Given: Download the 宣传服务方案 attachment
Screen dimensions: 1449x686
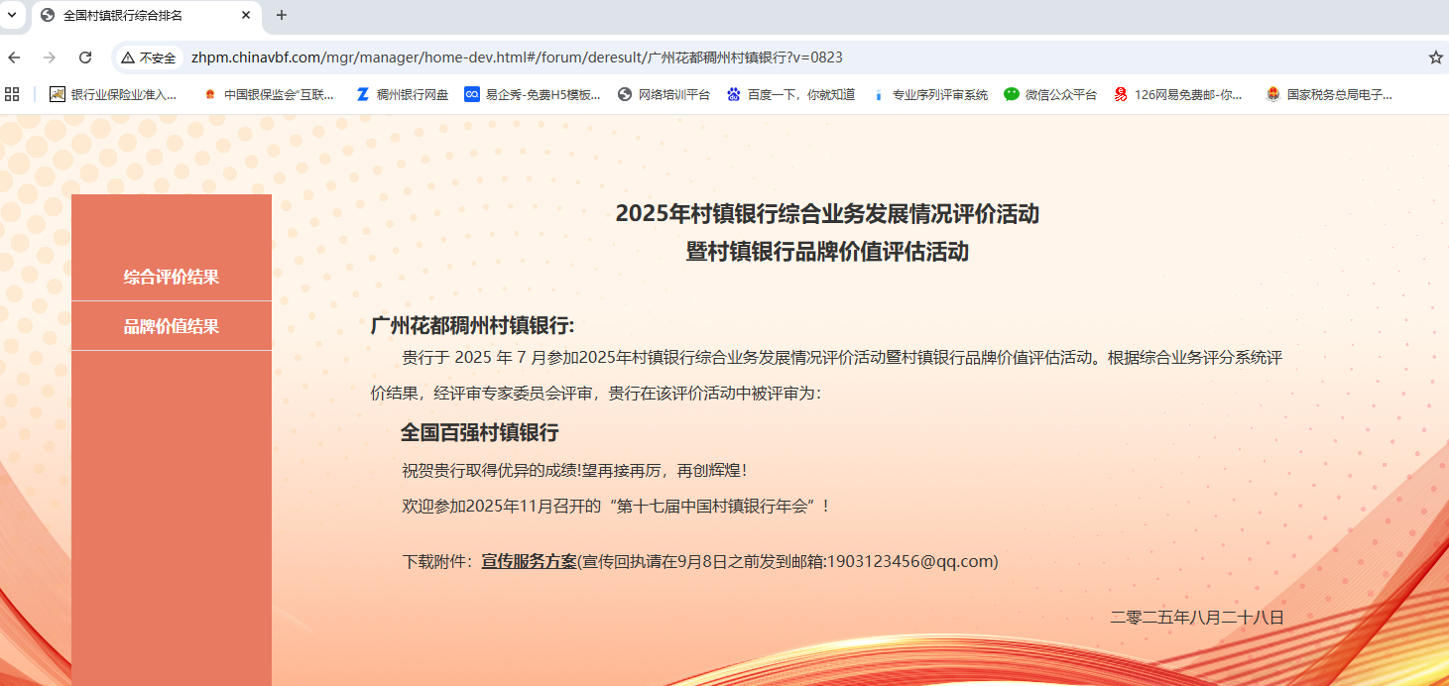Looking at the screenshot, I should coord(529,561).
